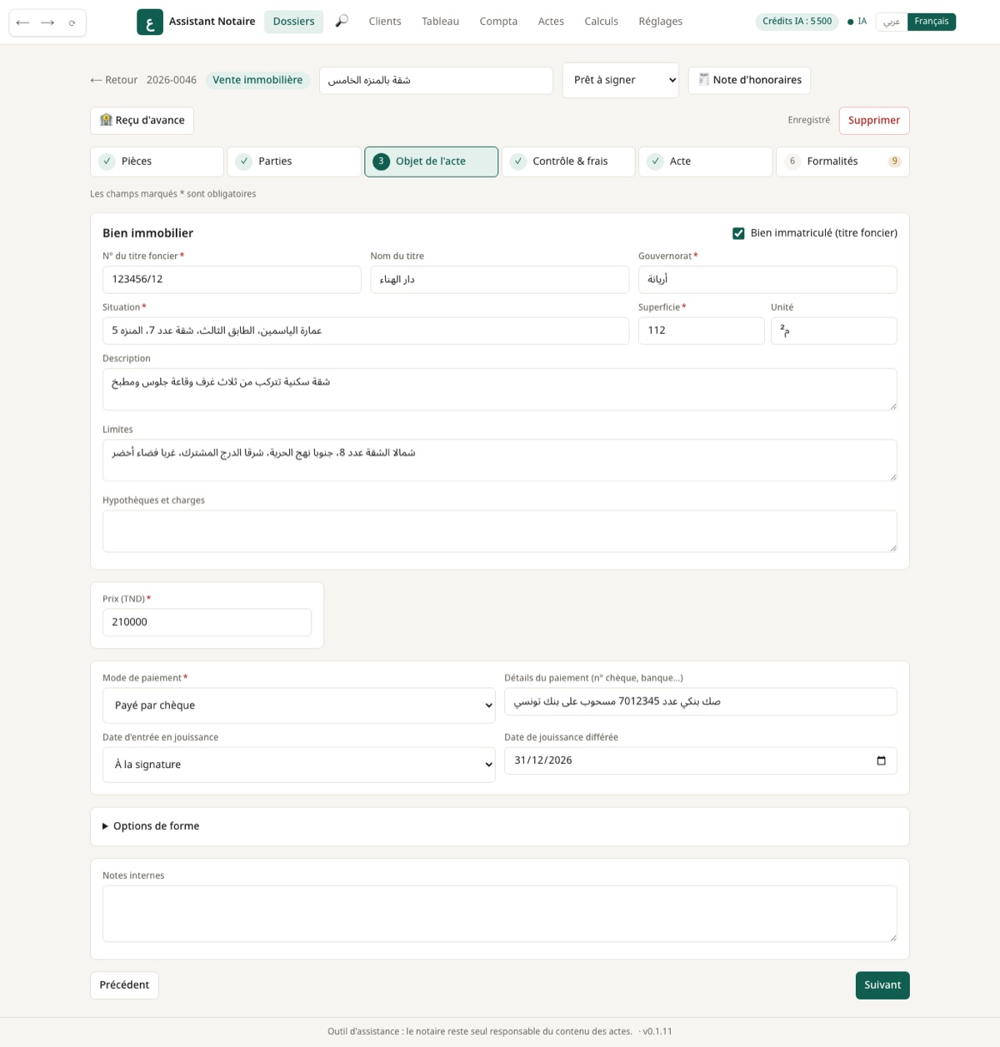Image resolution: width=1000 pixels, height=1047 pixels.
Task: Click the Notes internes textarea
Action: (500, 914)
